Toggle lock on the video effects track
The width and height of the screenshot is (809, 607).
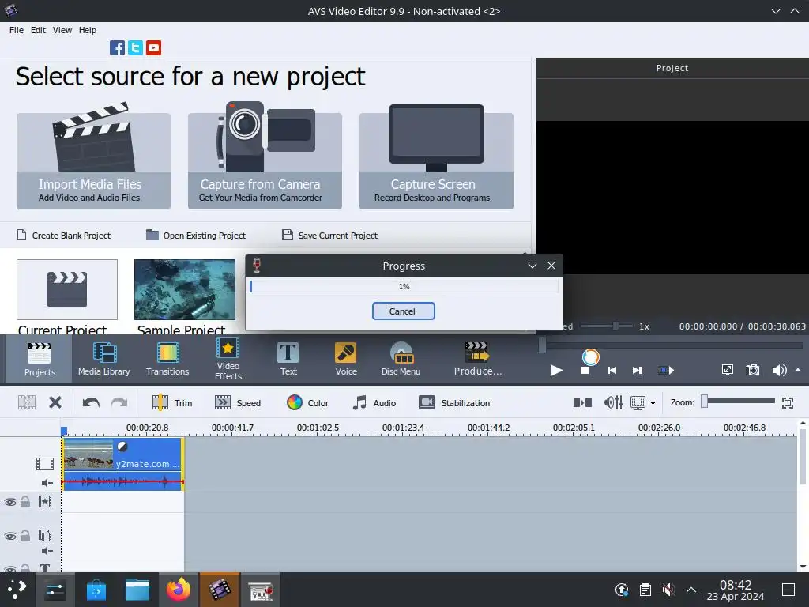(x=25, y=502)
